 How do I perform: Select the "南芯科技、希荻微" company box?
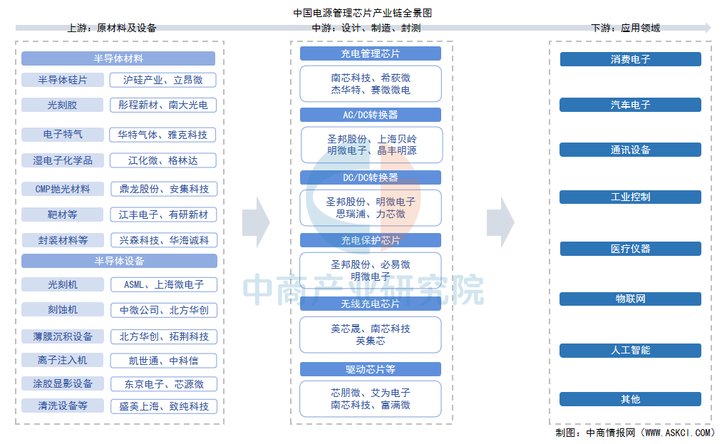tap(371, 84)
